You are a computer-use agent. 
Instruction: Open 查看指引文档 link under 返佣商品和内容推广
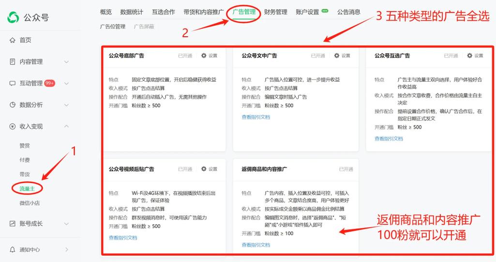[256, 245]
